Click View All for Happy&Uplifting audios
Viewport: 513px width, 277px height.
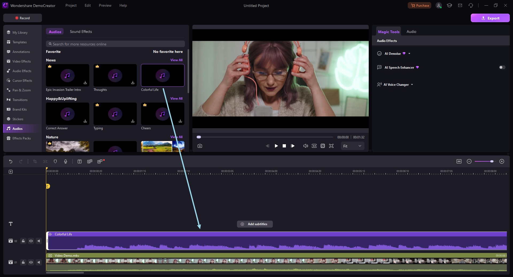[176, 99]
